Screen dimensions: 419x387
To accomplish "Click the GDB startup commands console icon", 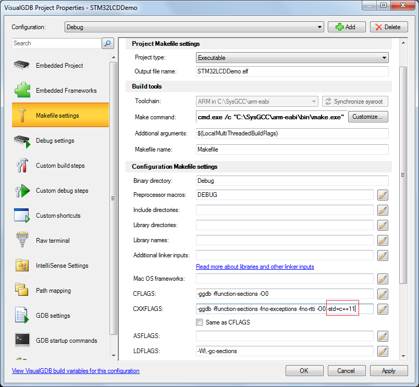I will point(22,340).
